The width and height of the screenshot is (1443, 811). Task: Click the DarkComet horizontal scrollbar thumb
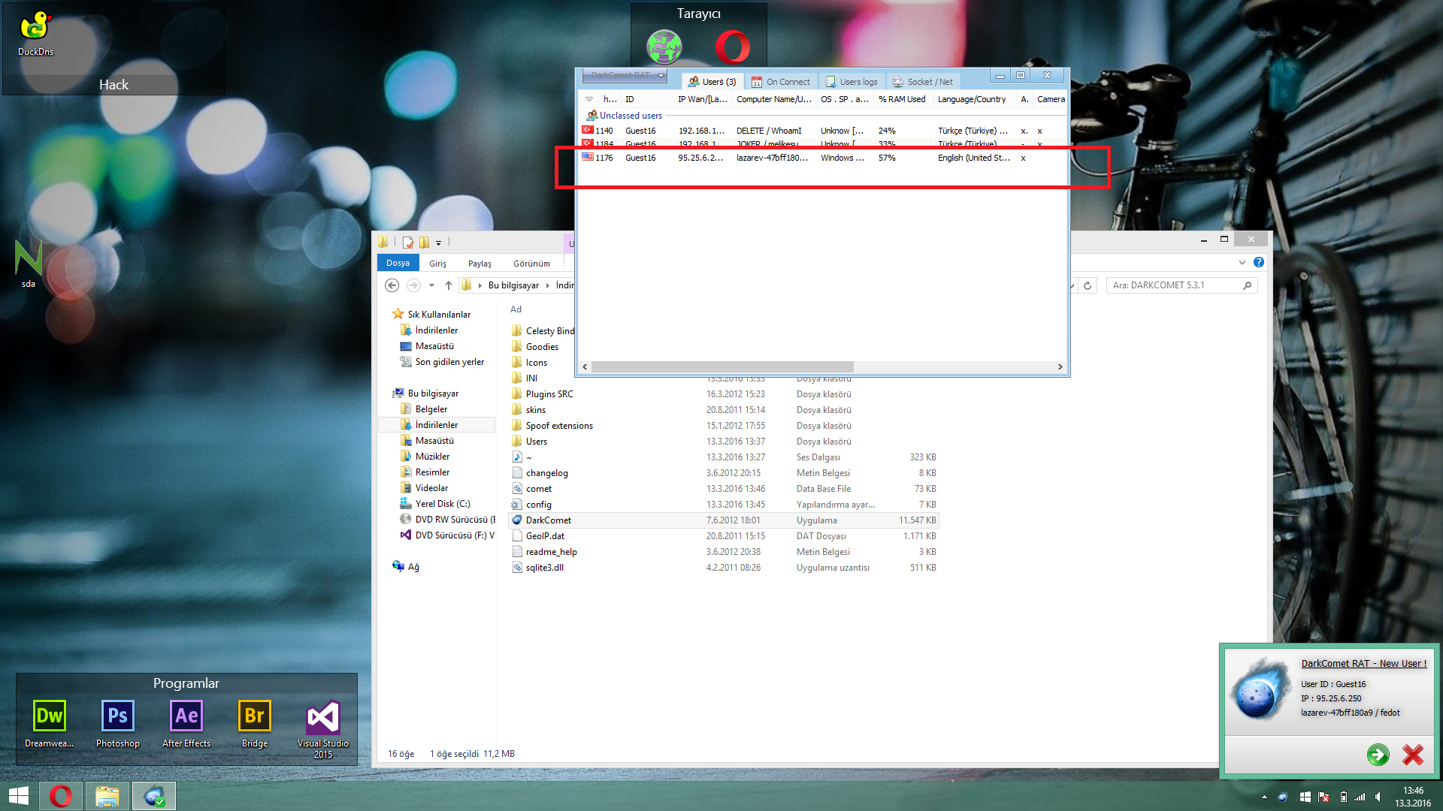click(722, 367)
